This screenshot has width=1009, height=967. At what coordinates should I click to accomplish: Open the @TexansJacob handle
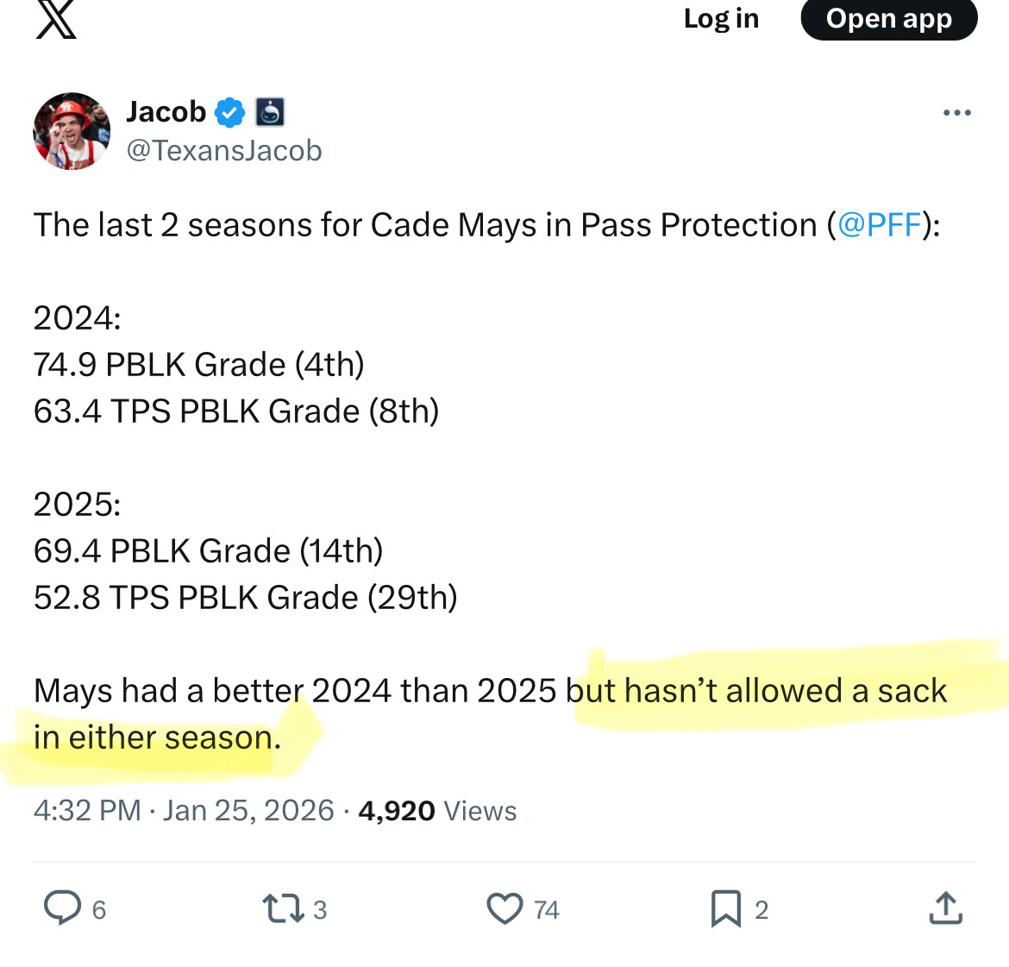click(x=224, y=151)
